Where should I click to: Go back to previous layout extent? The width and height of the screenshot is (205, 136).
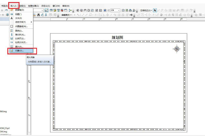(105, 10)
